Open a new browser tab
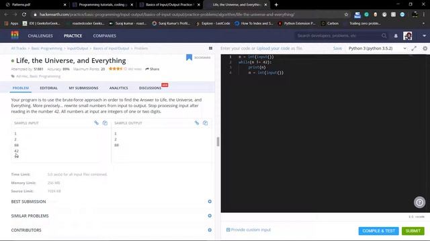 coord(276,5)
